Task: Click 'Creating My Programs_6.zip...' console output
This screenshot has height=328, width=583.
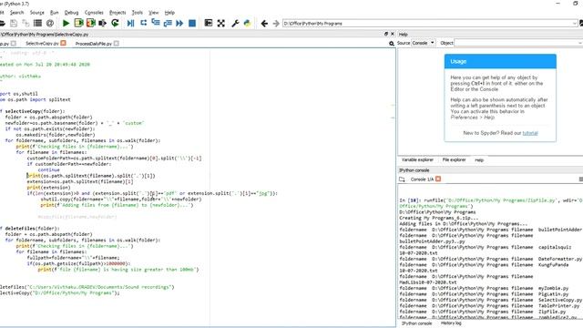Action: pos(439,218)
